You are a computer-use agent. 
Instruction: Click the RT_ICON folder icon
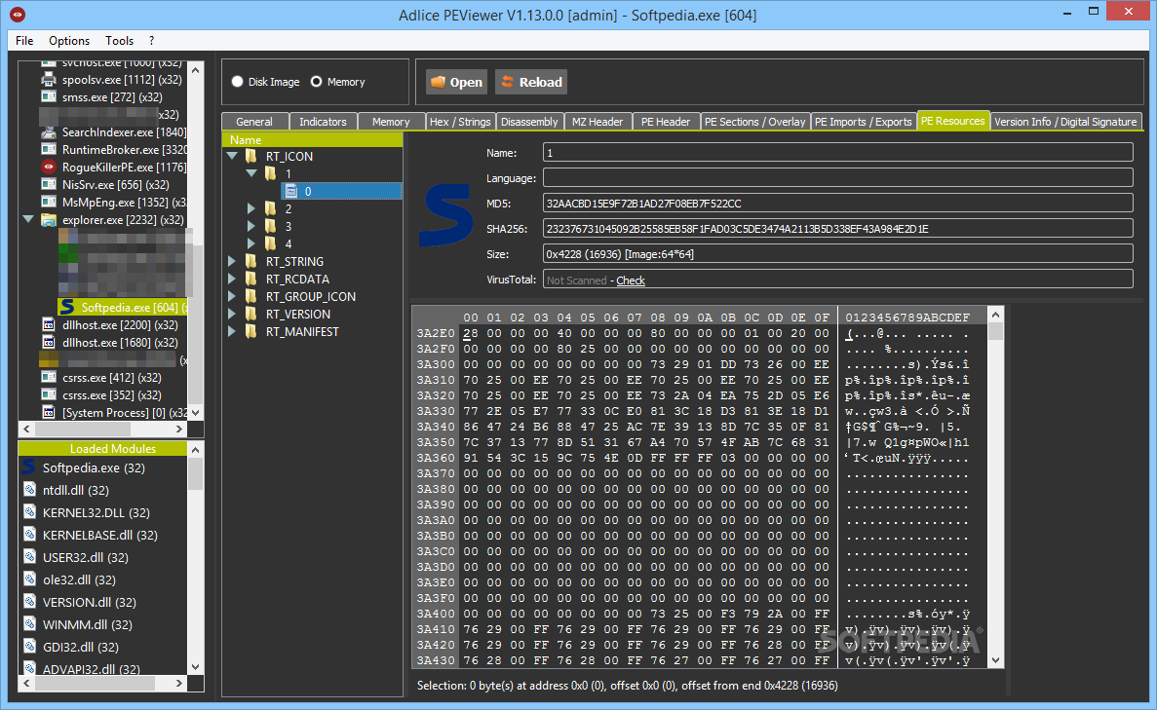pyautogui.click(x=251, y=156)
